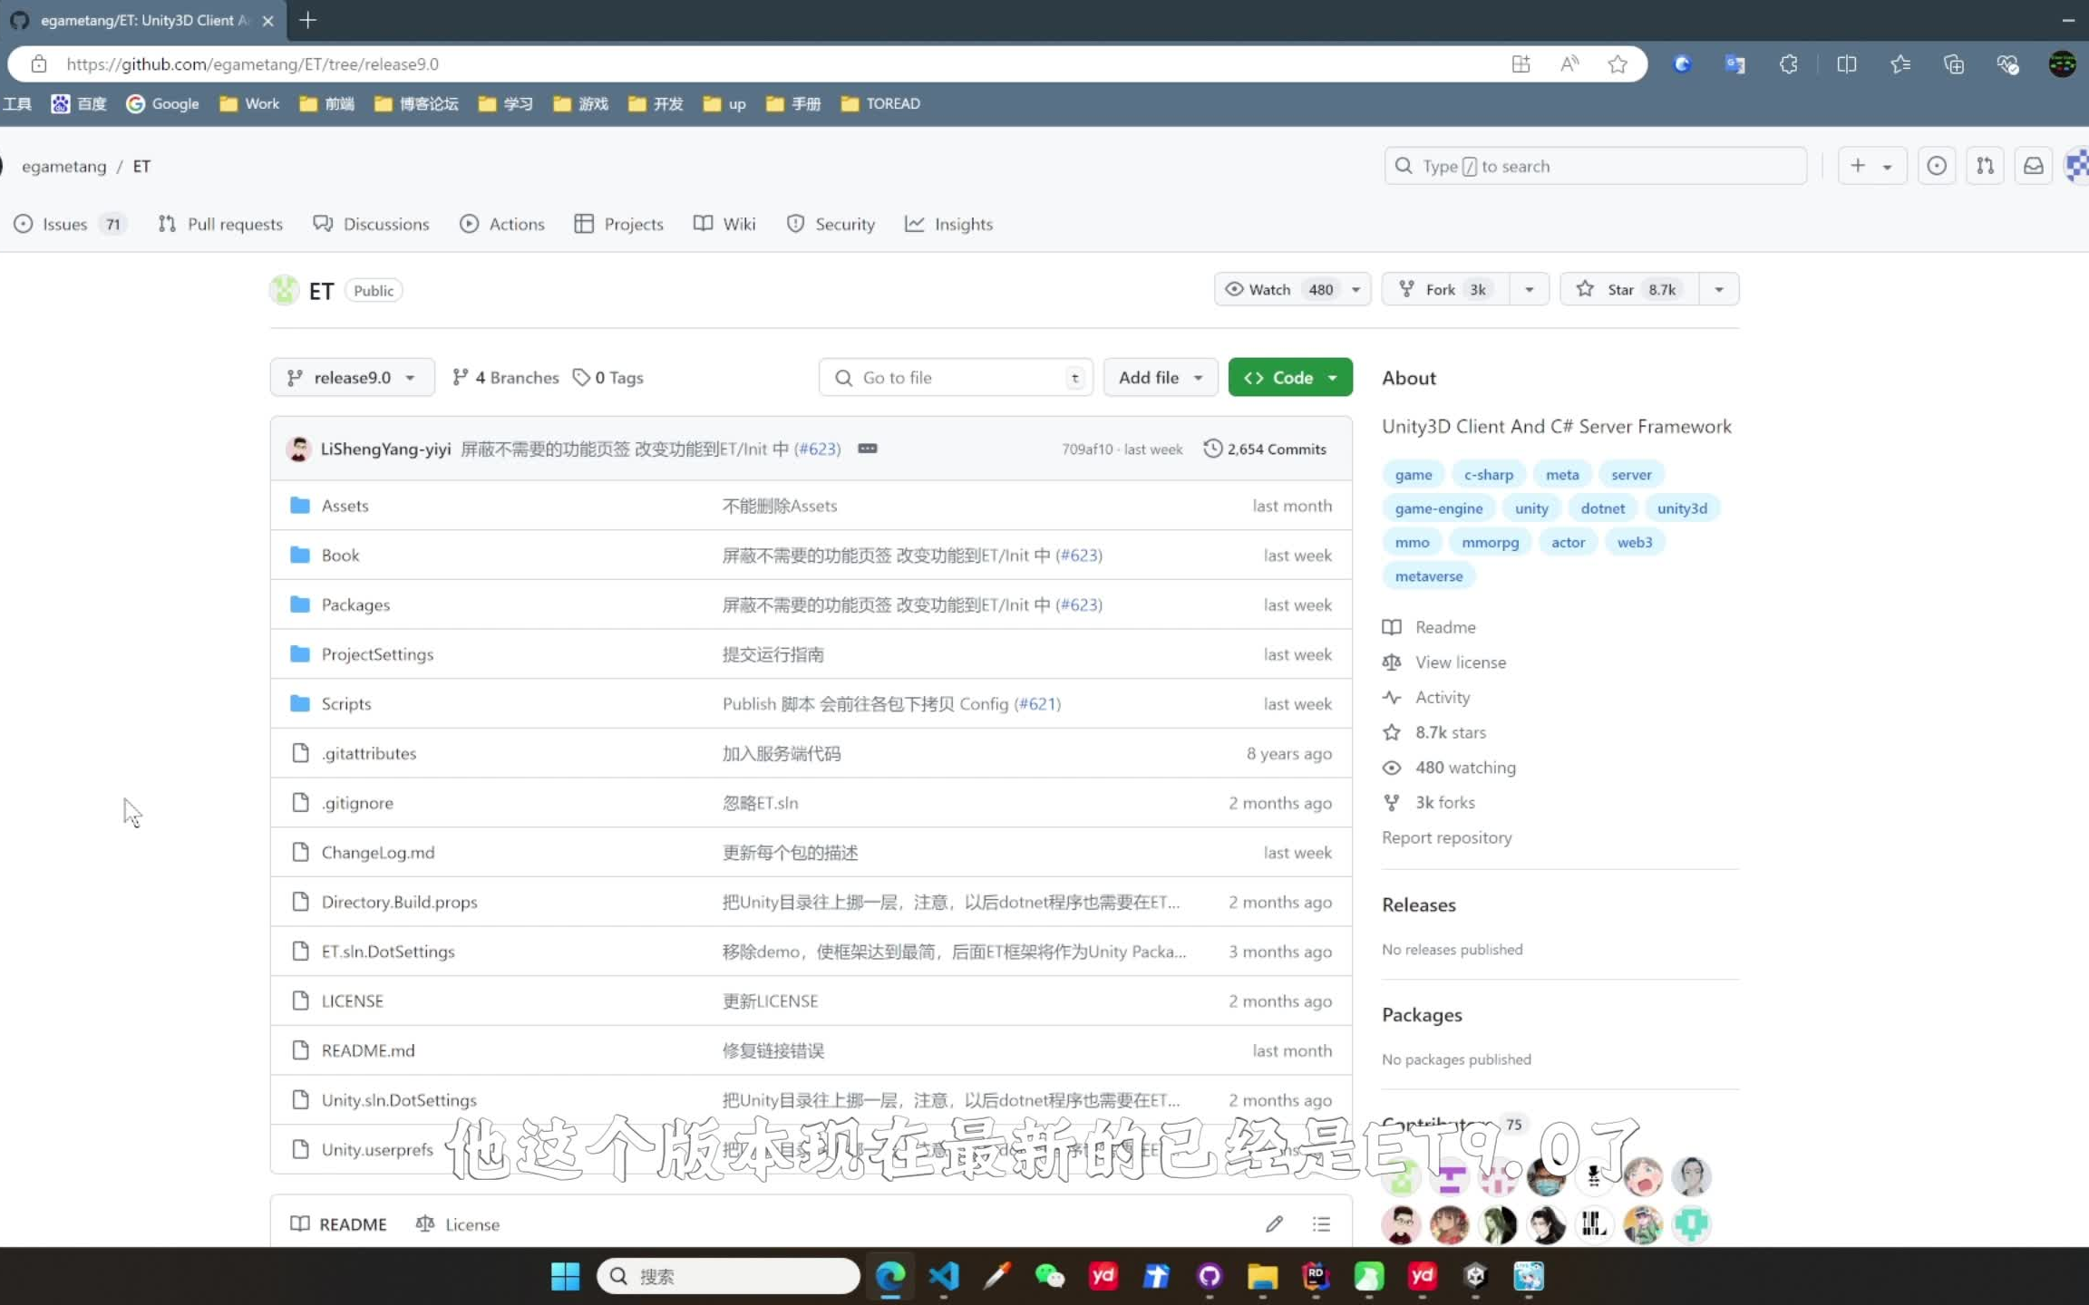Select the c-sharp topic tag
Image resolution: width=2089 pixels, height=1305 pixels.
tap(1488, 475)
